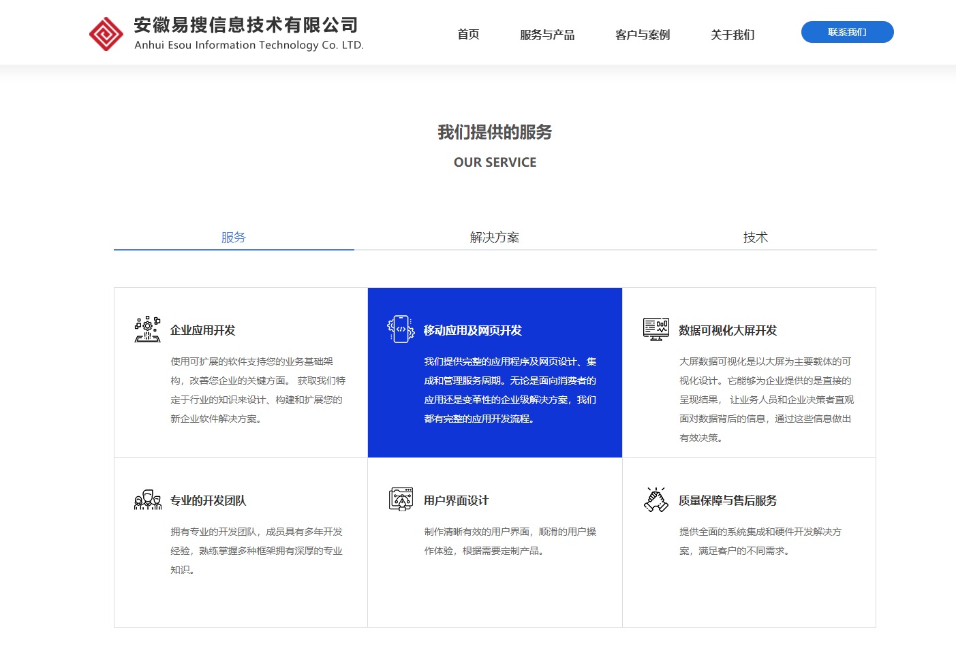
Task: Open the 服务与产品 navigation menu
Action: coord(547,35)
